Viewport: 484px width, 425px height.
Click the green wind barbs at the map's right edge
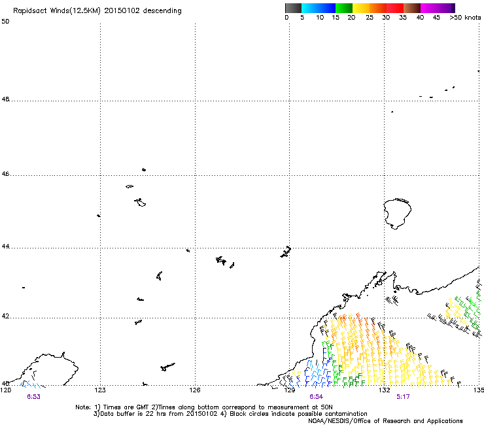click(469, 312)
